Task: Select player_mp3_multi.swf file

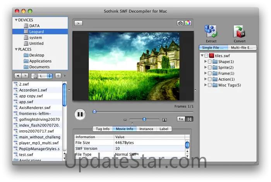Action: (x=38, y=143)
